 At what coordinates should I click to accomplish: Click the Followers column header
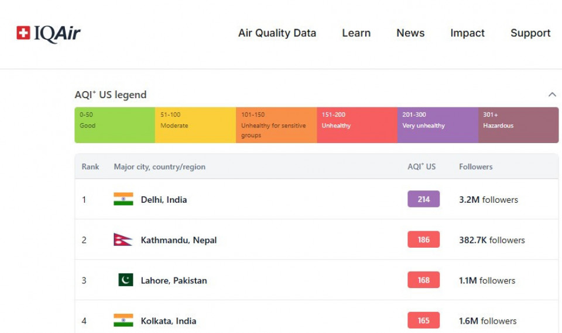(475, 166)
